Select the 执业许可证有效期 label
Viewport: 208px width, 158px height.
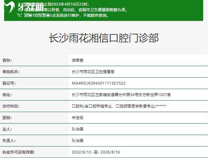[19, 152]
